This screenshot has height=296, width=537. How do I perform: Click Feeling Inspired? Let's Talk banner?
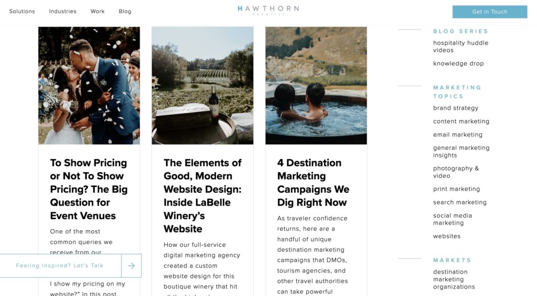(x=60, y=266)
